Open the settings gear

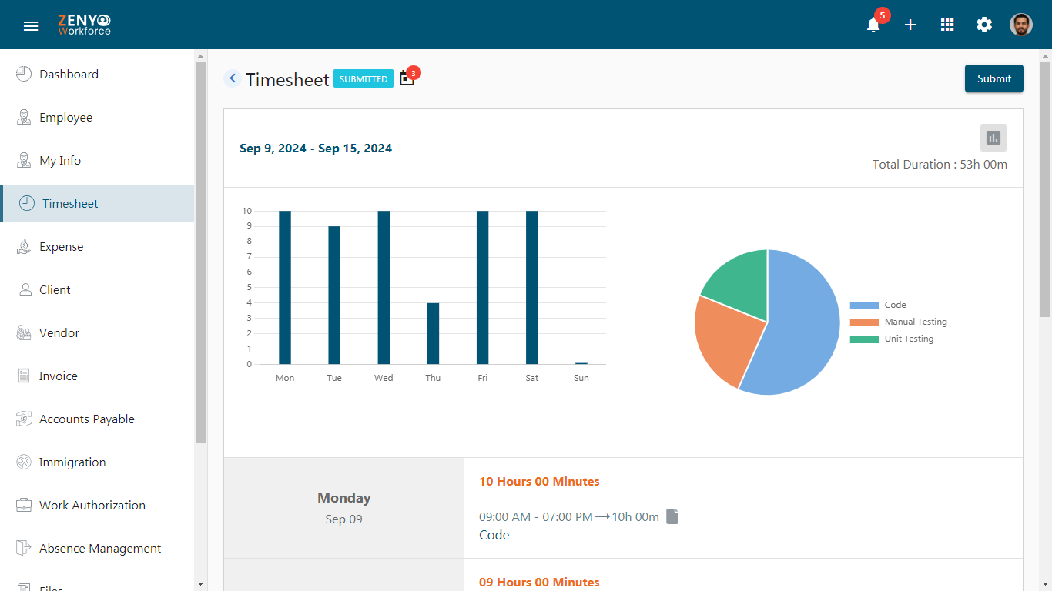coord(984,25)
